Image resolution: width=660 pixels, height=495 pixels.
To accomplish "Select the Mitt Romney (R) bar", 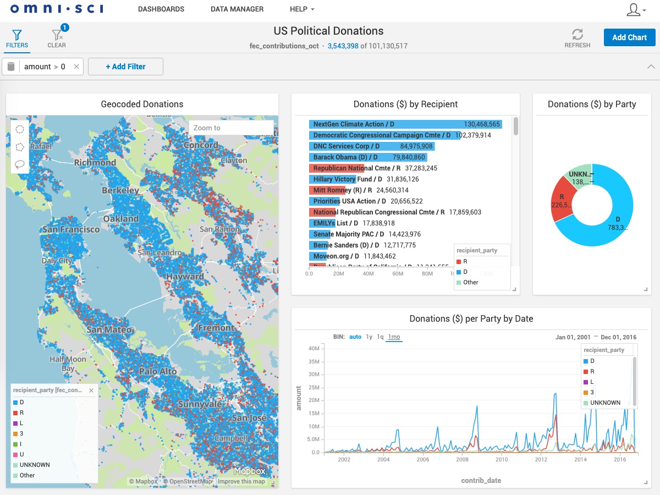I will point(327,190).
